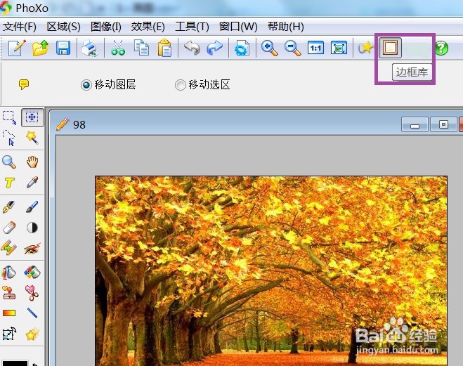Minimize the document window titled 98
The width and height of the screenshot is (463, 366).
pyautogui.click(x=415, y=124)
